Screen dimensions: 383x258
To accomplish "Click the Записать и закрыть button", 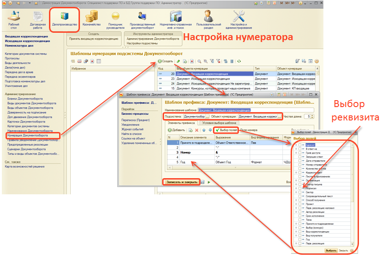I will point(181,182).
